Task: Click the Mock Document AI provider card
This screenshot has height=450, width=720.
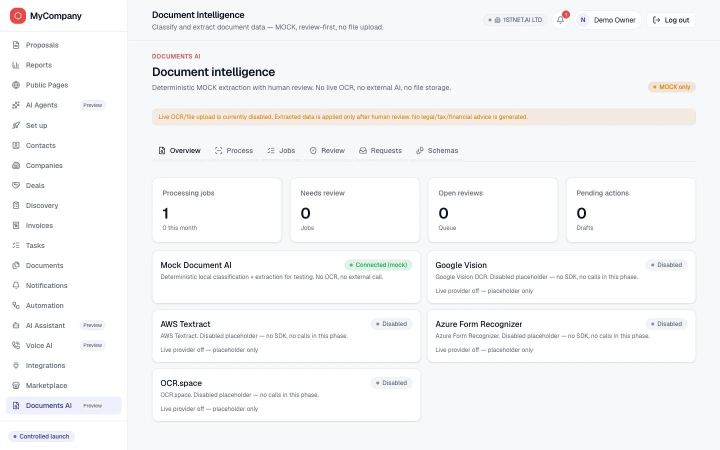Action: (286, 277)
